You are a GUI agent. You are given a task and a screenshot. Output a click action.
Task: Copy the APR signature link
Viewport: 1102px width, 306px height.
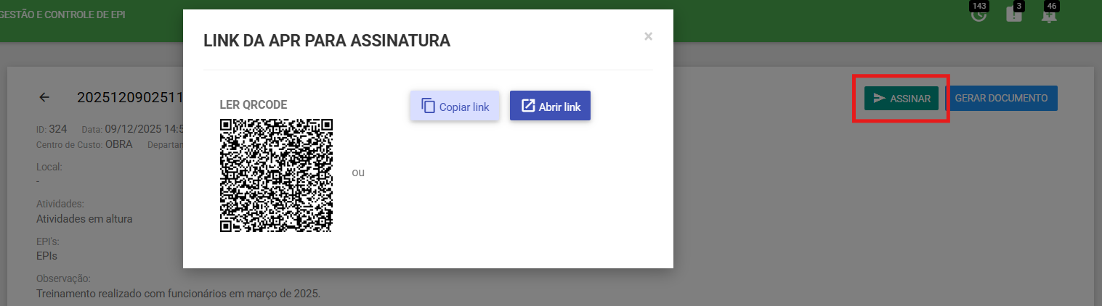(x=455, y=106)
